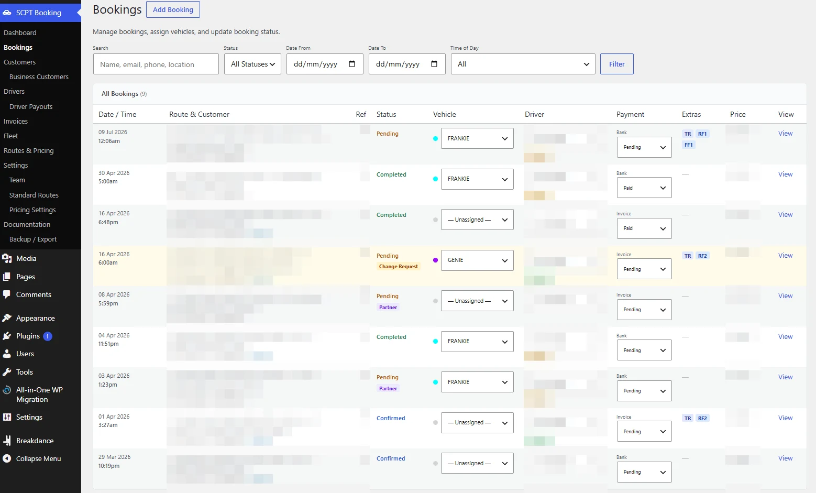Open Documentation in the sidebar
This screenshot has width=816, height=493.
27,224
